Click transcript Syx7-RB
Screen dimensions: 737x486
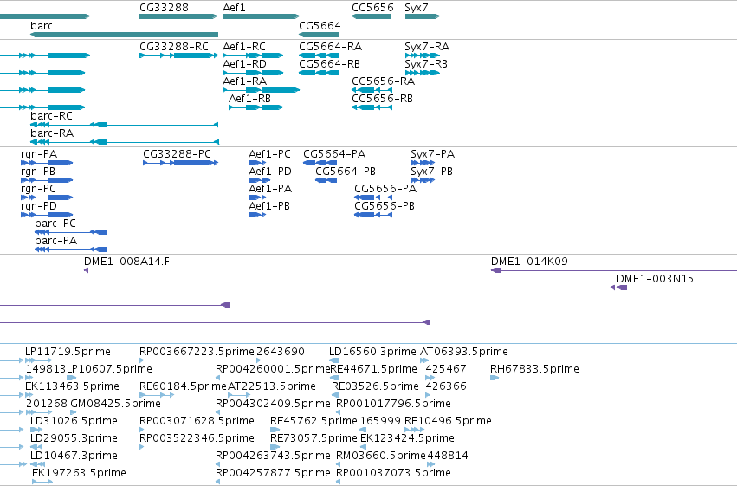tap(426, 64)
